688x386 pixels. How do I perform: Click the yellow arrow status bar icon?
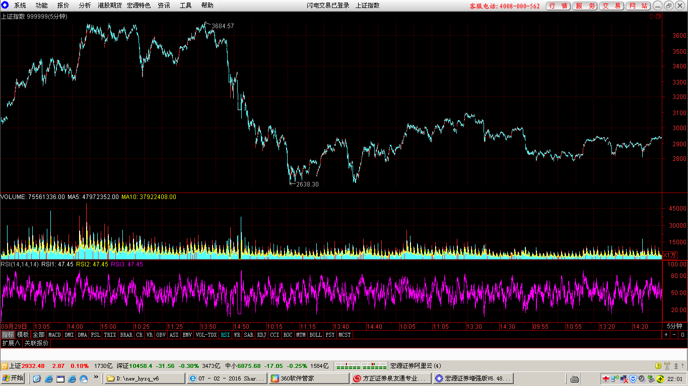pyautogui.click(x=658, y=366)
